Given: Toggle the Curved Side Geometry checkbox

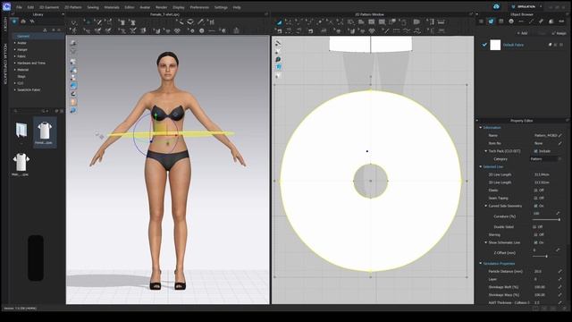Looking at the screenshot, I should 535,207.
